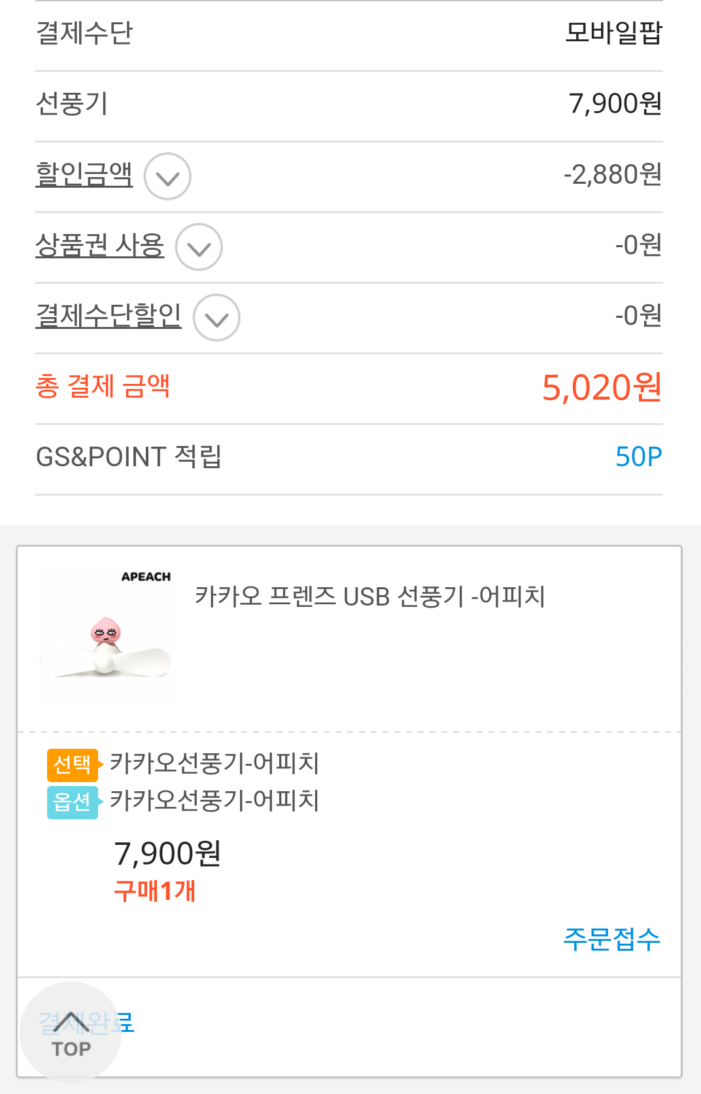This screenshot has width=701, height=1094.
Task: Click the underlined 상품권 사용 label
Action: pyautogui.click(x=99, y=245)
